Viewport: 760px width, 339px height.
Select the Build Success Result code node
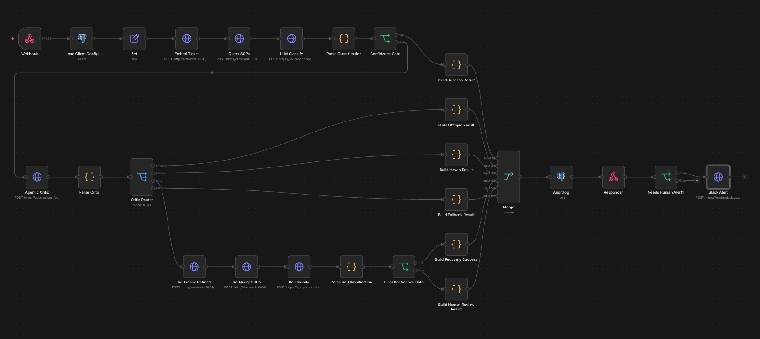pos(456,65)
